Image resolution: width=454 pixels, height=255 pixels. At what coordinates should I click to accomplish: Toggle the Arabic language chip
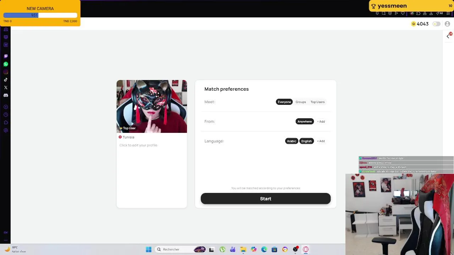click(292, 141)
